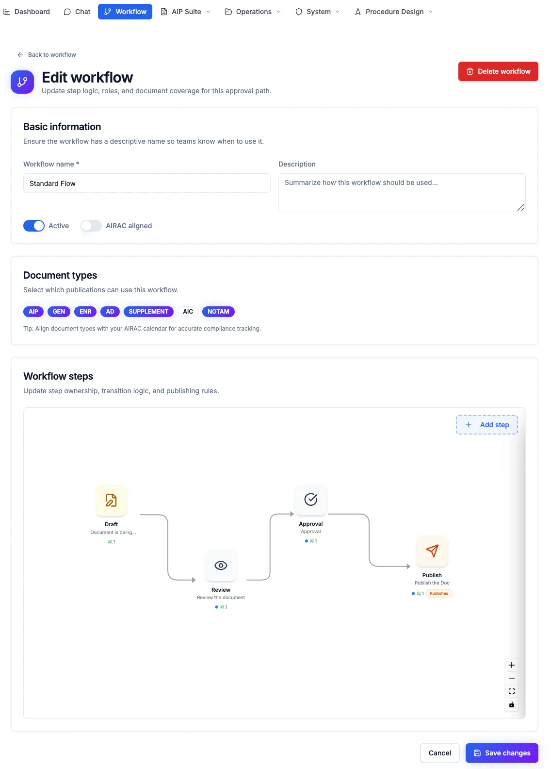Open the Operations dropdown menu
This screenshot has width=551, height=769.
tap(253, 12)
